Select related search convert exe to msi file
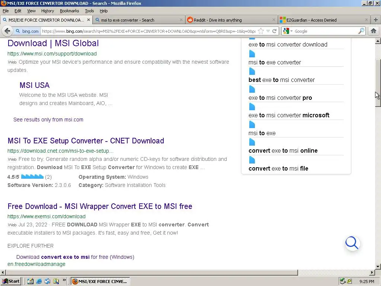This screenshot has width=381, height=286. click(x=278, y=169)
